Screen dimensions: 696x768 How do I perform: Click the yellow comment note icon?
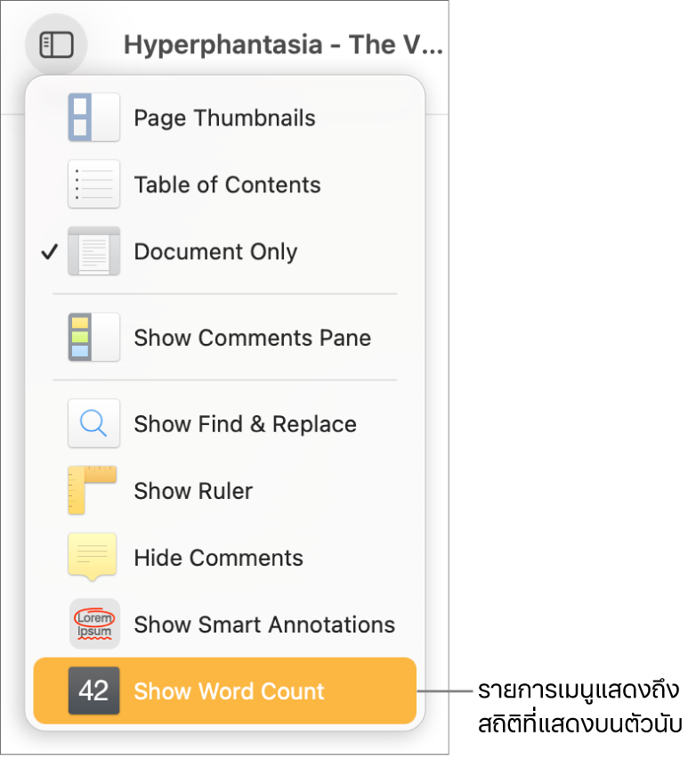click(93, 557)
